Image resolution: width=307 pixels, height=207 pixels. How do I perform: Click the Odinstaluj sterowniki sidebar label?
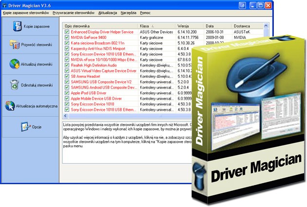tap(37, 85)
